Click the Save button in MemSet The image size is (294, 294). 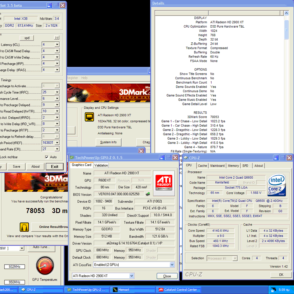click(17, 167)
